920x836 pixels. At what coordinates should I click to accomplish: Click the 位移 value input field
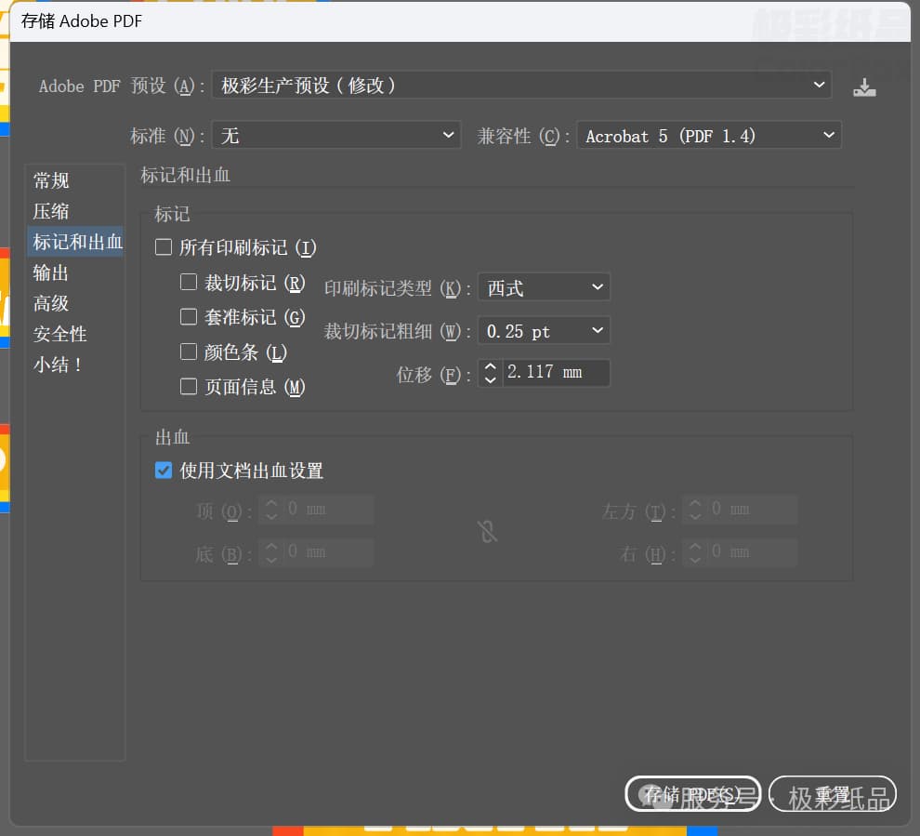[x=556, y=373]
